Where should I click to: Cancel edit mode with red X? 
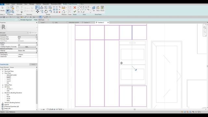75,7
